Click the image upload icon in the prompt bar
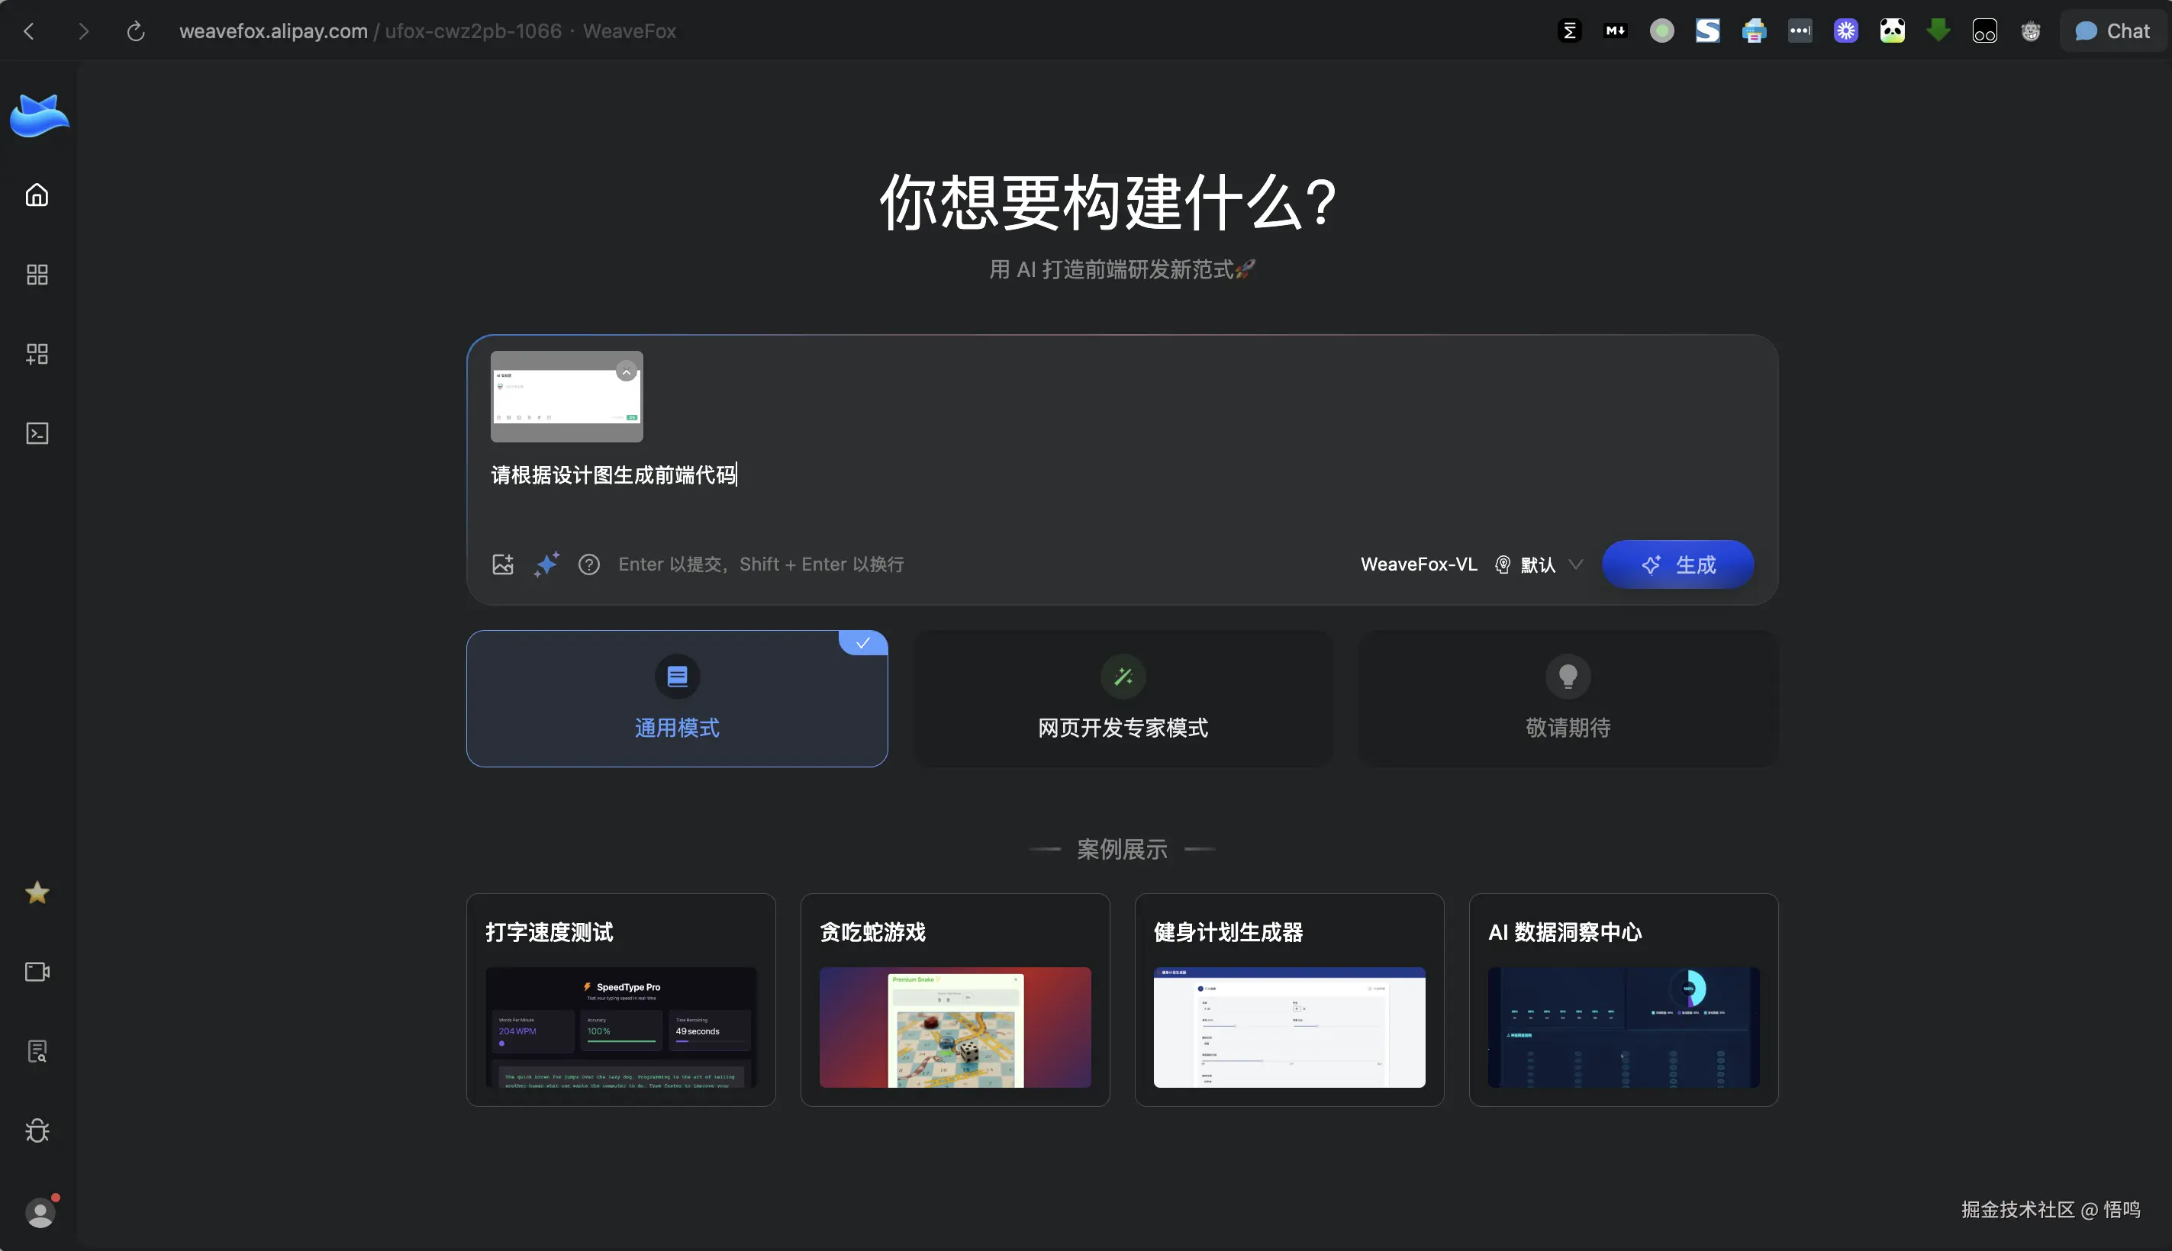The width and height of the screenshot is (2172, 1251). (x=504, y=564)
